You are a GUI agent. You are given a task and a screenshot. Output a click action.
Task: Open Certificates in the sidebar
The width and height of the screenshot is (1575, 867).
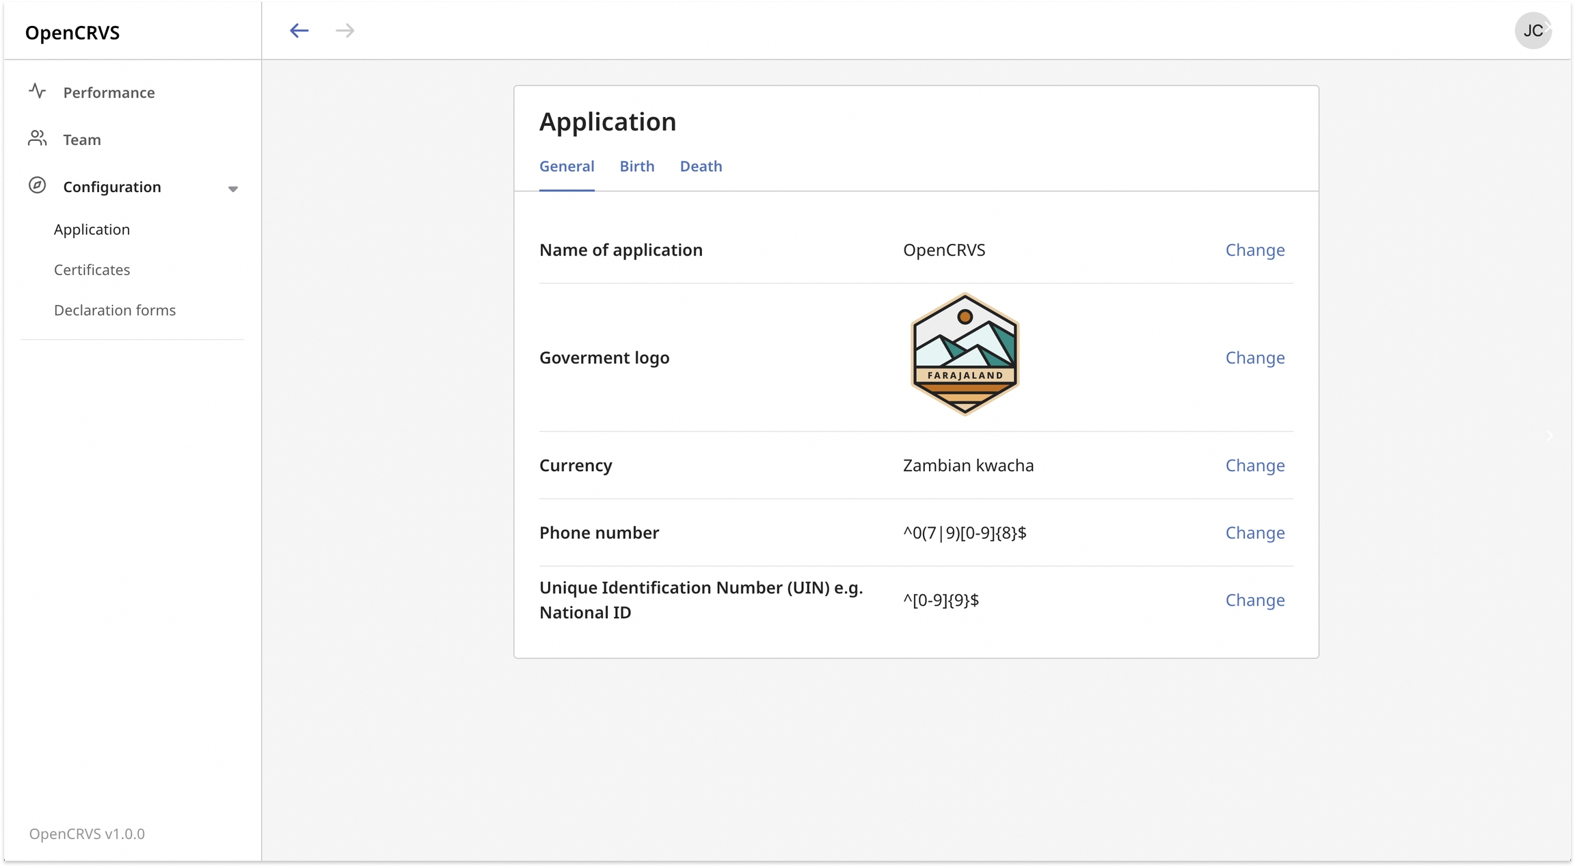coord(92,270)
